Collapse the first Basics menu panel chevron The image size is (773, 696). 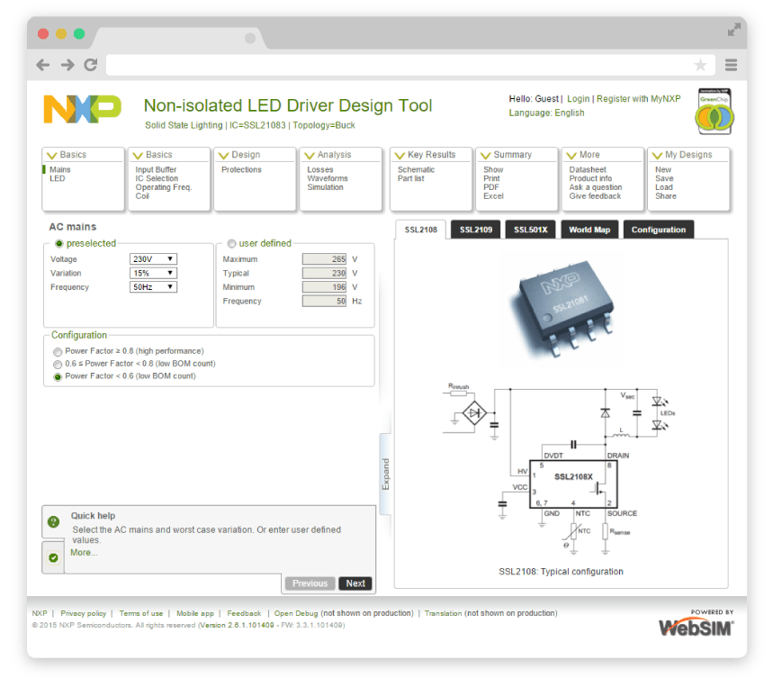click(x=52, y=156)
